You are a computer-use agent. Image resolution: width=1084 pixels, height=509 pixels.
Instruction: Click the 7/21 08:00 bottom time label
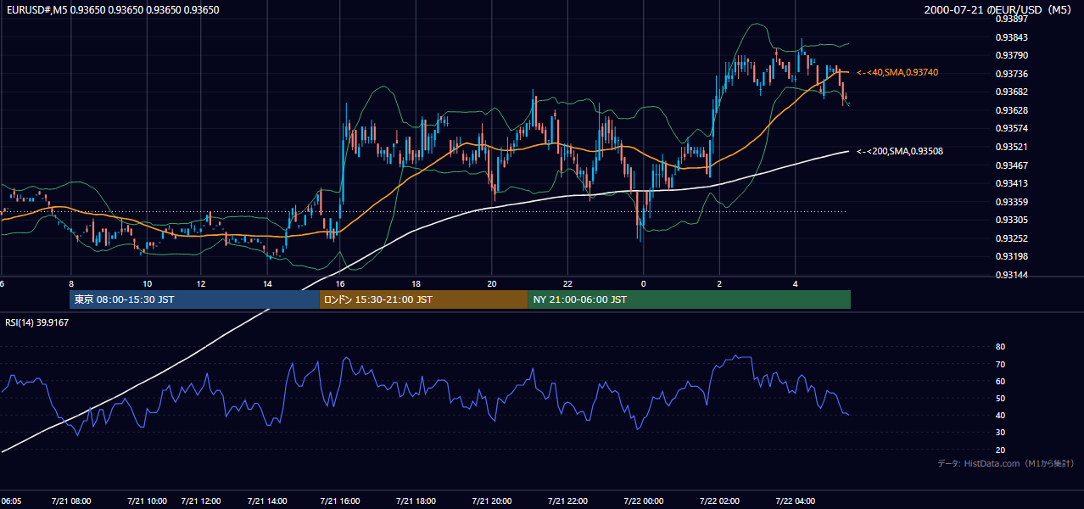[x=71, y=501]
